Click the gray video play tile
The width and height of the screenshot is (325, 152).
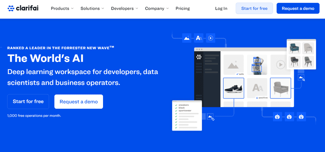(281, 65)
